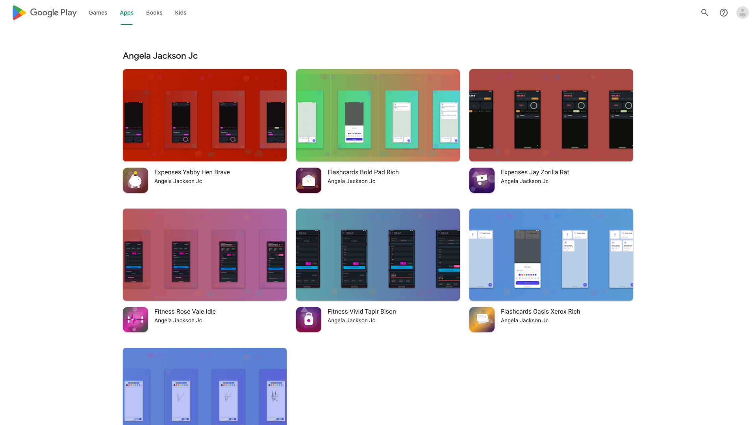The image size is (756, 425).
Task: Click the search magnifier icon
Action: pos(704,13)
